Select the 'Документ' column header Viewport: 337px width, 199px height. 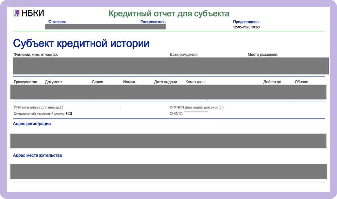(x=53, y=82)
